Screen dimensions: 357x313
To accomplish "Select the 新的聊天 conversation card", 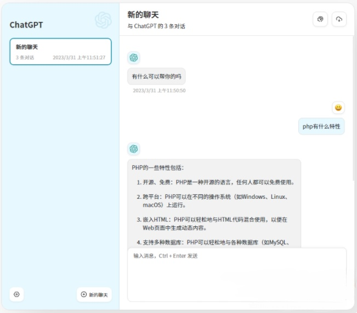I will (x=60, y=52).
